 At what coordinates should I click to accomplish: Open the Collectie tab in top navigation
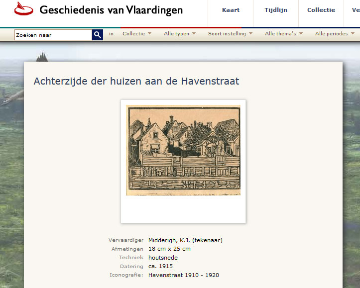[321, 10]
